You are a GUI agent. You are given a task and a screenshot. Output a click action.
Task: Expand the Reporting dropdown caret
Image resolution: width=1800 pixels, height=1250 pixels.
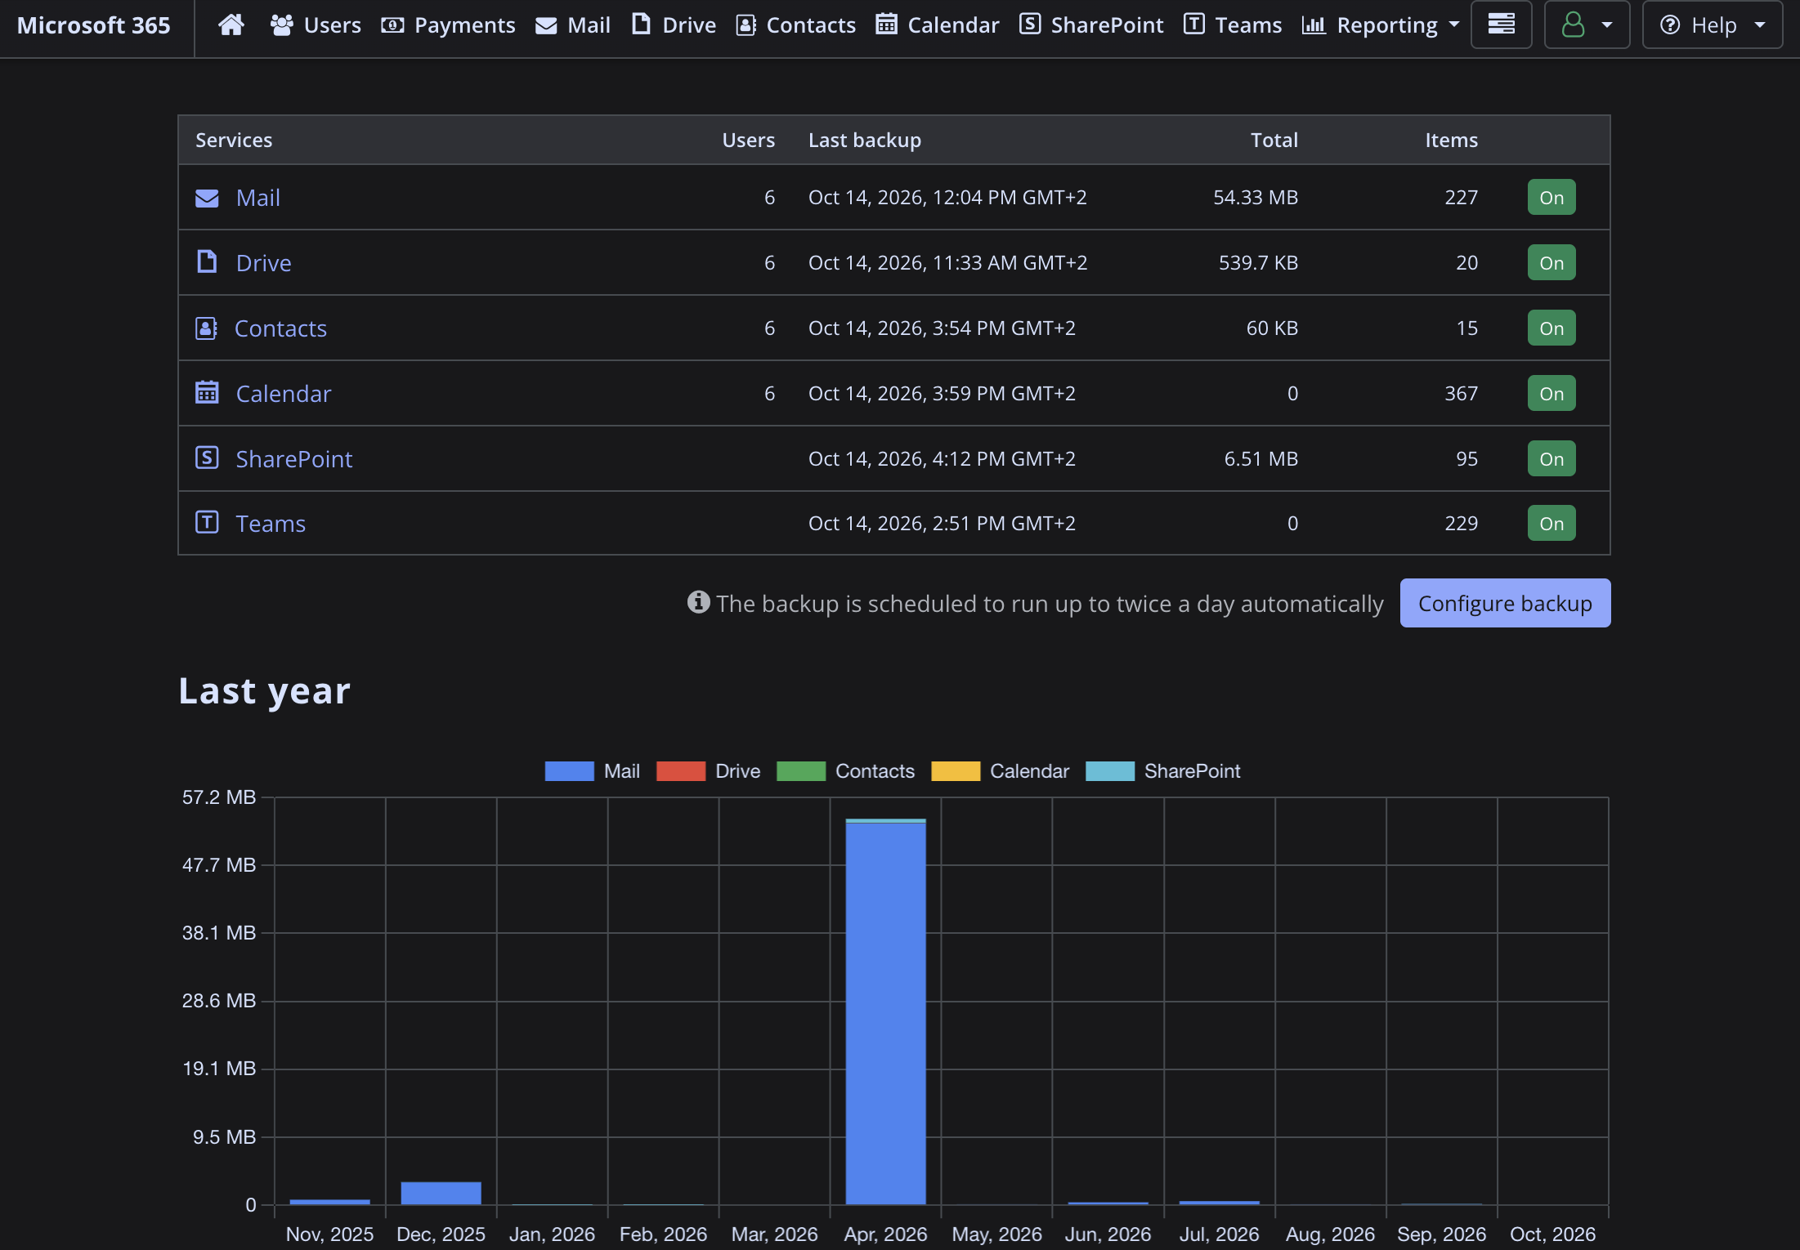[x=1454, y=25]
